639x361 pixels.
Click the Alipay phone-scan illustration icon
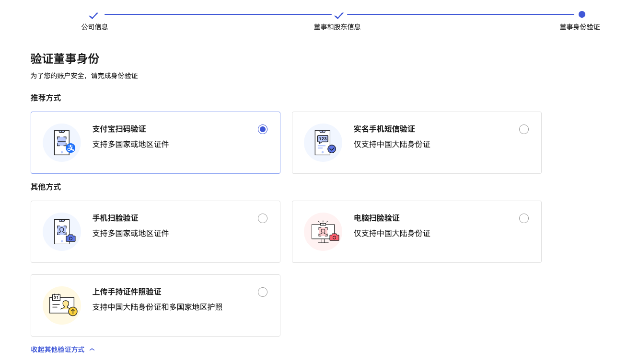(x=62, y=142)
